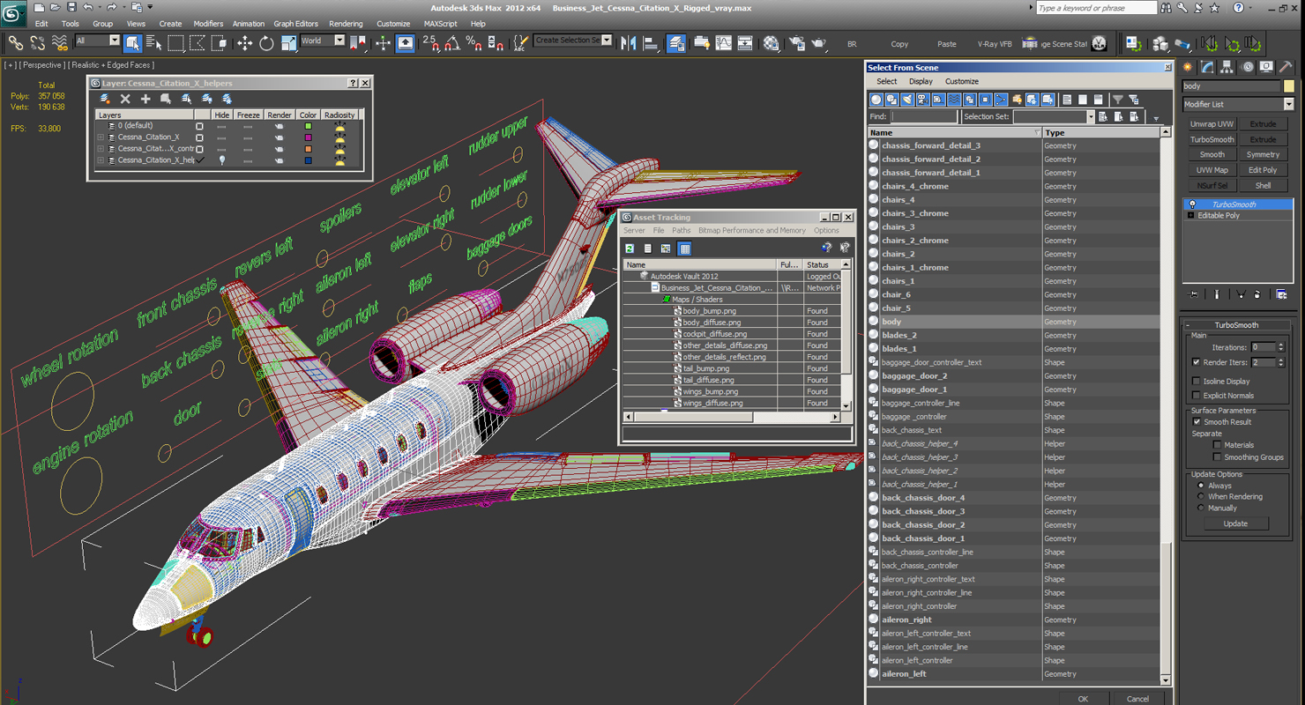This screenshot has height=705, width=1305.
Task: Open the Material Editor icon
Action: (x=772, y=42)
